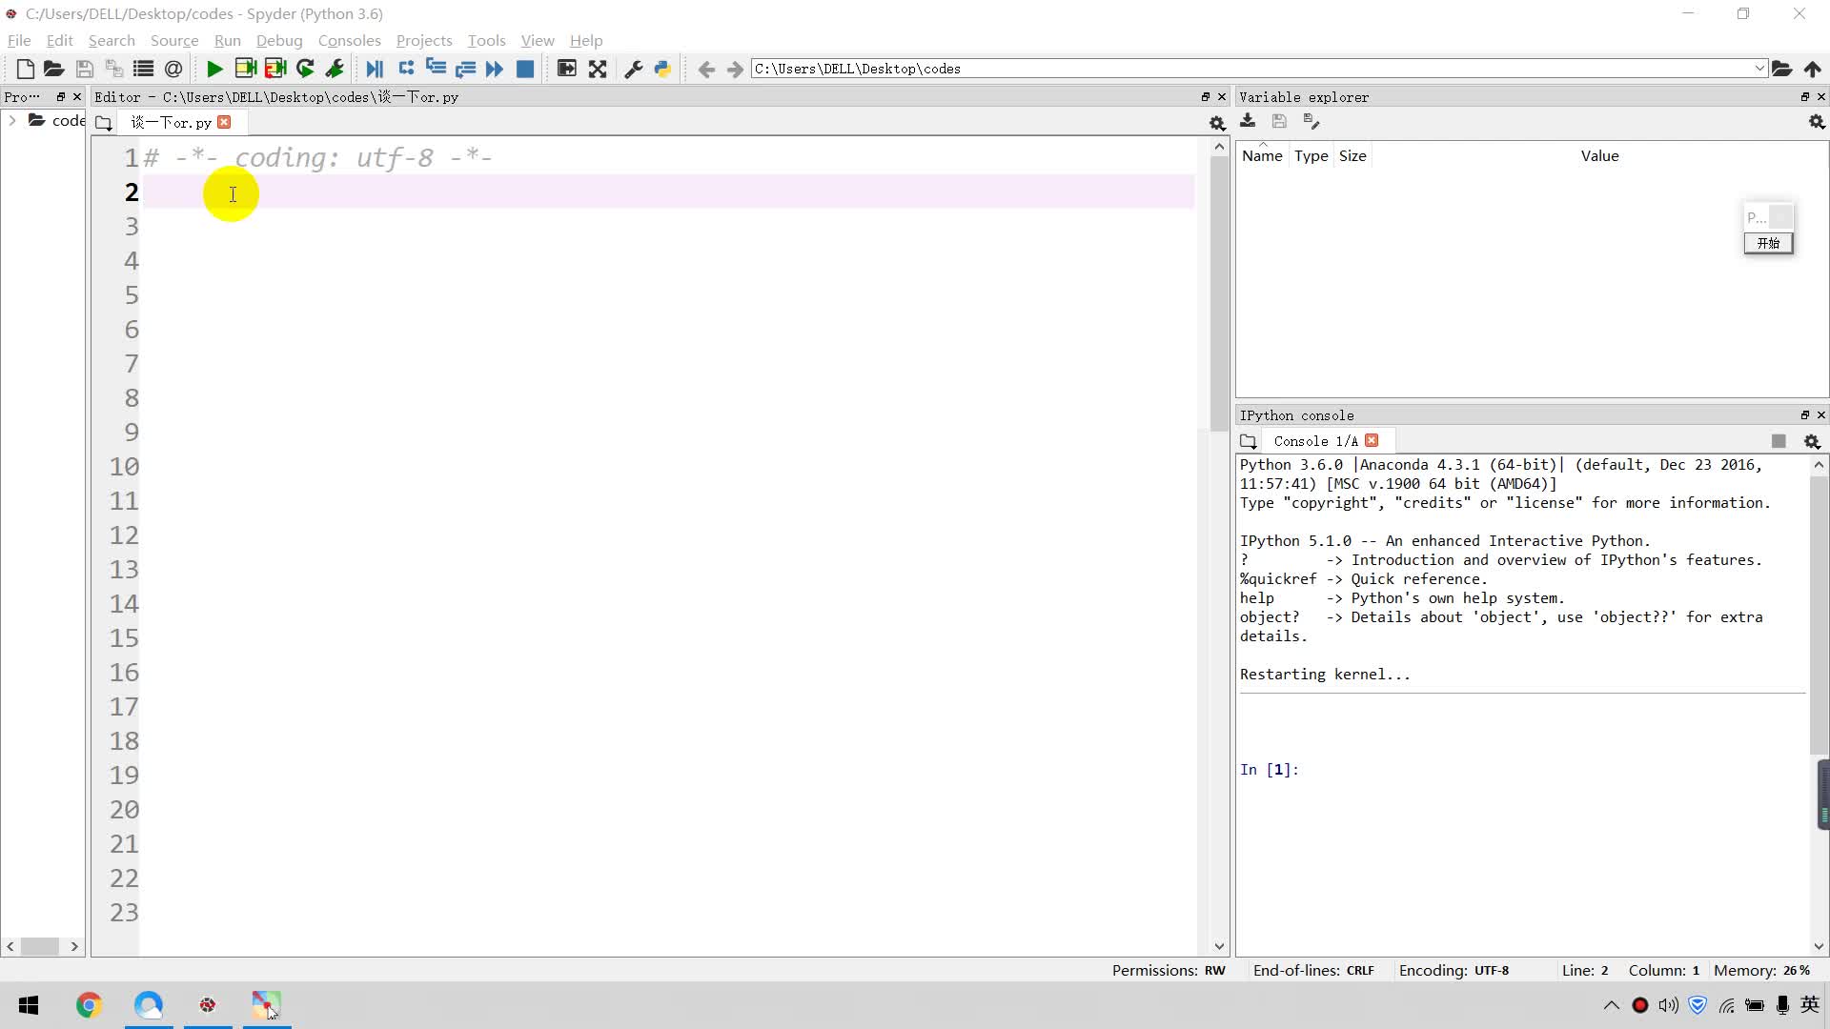Open the PYTHONPATH manager python icon

(662, 69)
